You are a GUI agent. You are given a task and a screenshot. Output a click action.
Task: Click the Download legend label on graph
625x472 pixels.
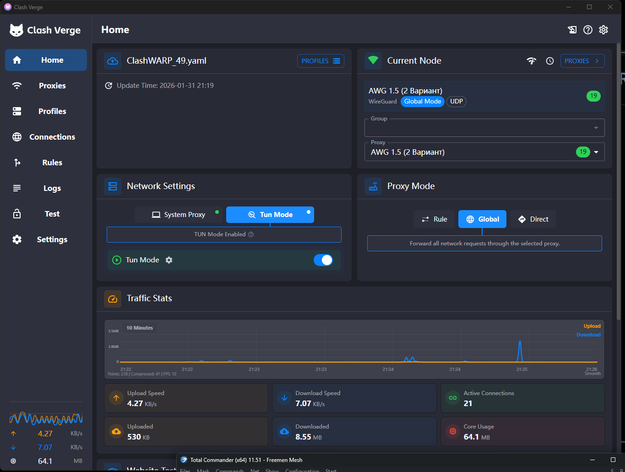click(588, 335)
